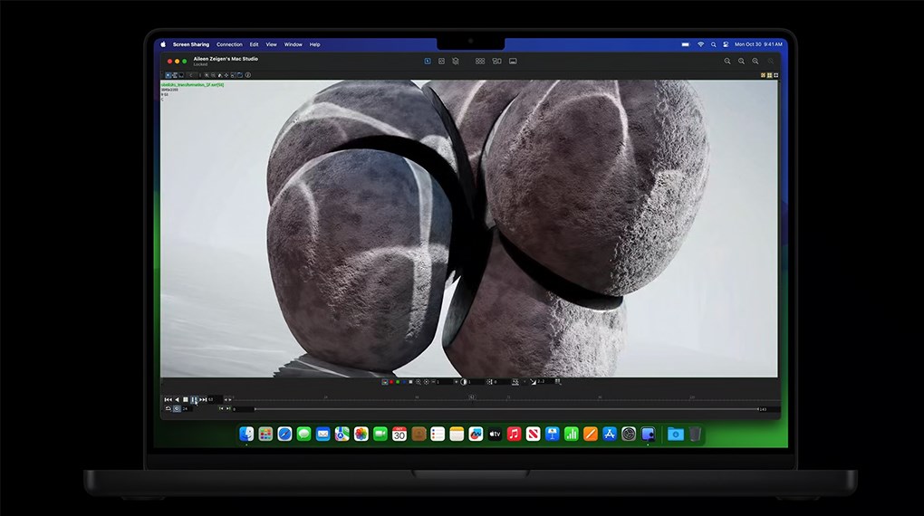Click the display icon in Screen Sharing toolbar
The height and width of the screenshot is (516, 924).
513,62
